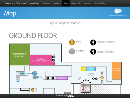Open the About this App tab
The height and width of the screenshot is (98, 130).
pos(100,3)
